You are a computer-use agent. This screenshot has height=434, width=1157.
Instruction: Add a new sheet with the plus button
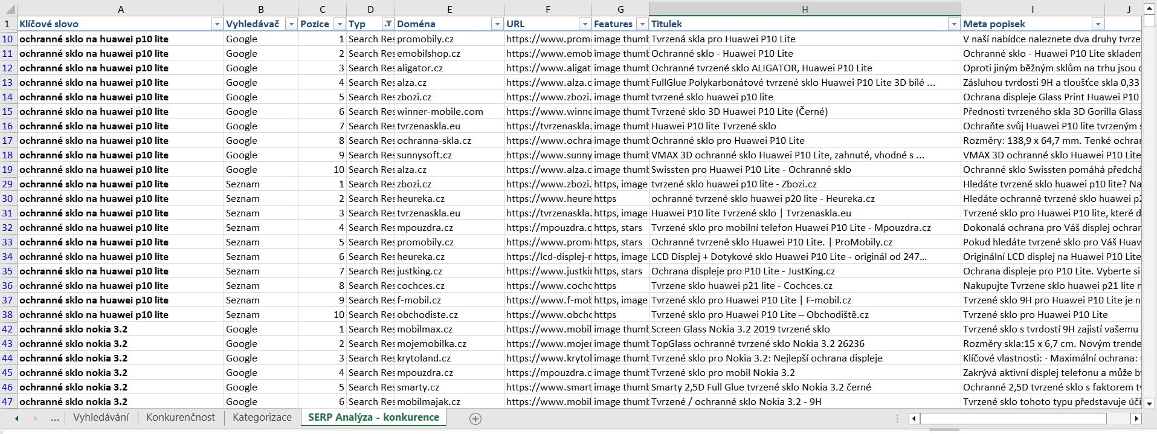tap(475, 418)
